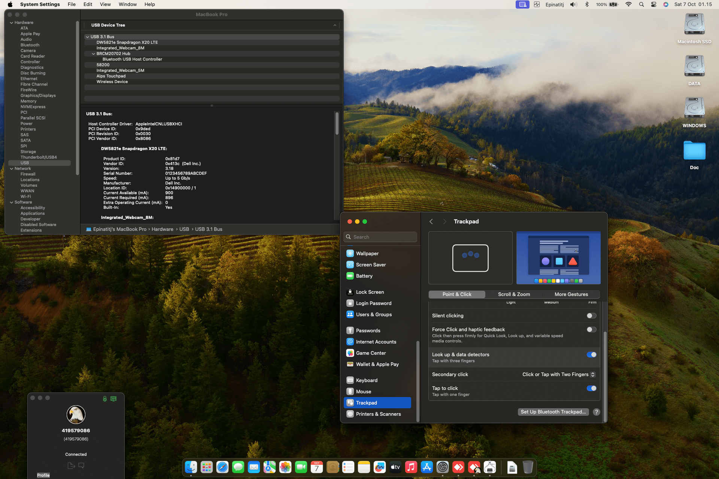Open Control Center in menu bar
719x479 pixels.
coord(653,4)
